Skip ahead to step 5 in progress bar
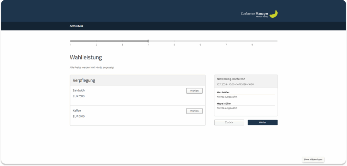Screen dimensions: 347x166 pos(174,45)
